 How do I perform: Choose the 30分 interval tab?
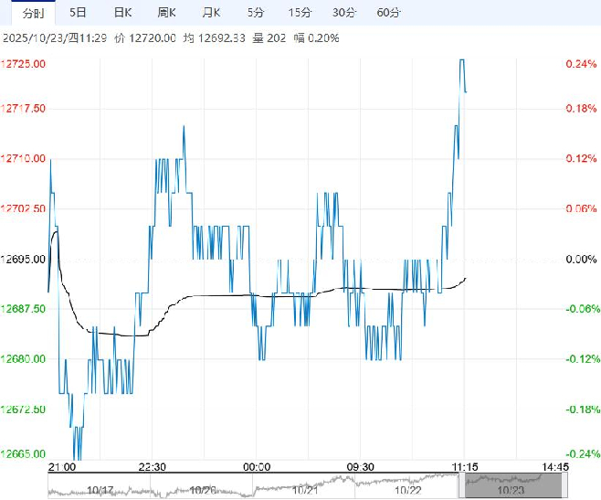pos(343,13)
